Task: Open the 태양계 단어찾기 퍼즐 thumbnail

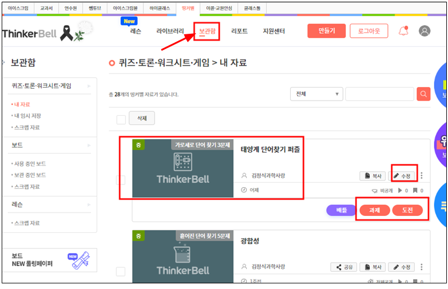Action: (x=183, y=168)
